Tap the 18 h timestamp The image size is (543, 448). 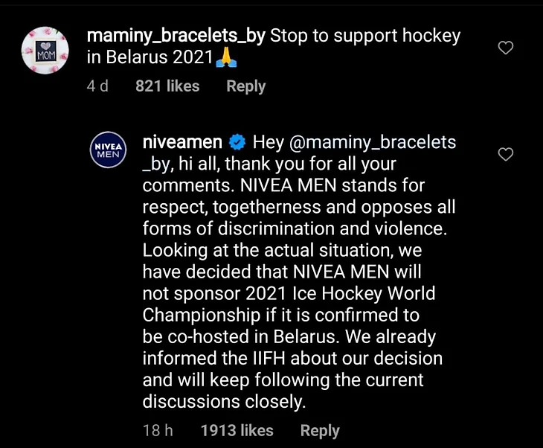click(158, 431)
